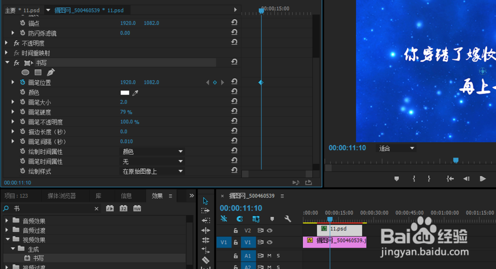496x269 pixels.
Task: Collapse the 视频效果 folder
Action: coord(7,239)
